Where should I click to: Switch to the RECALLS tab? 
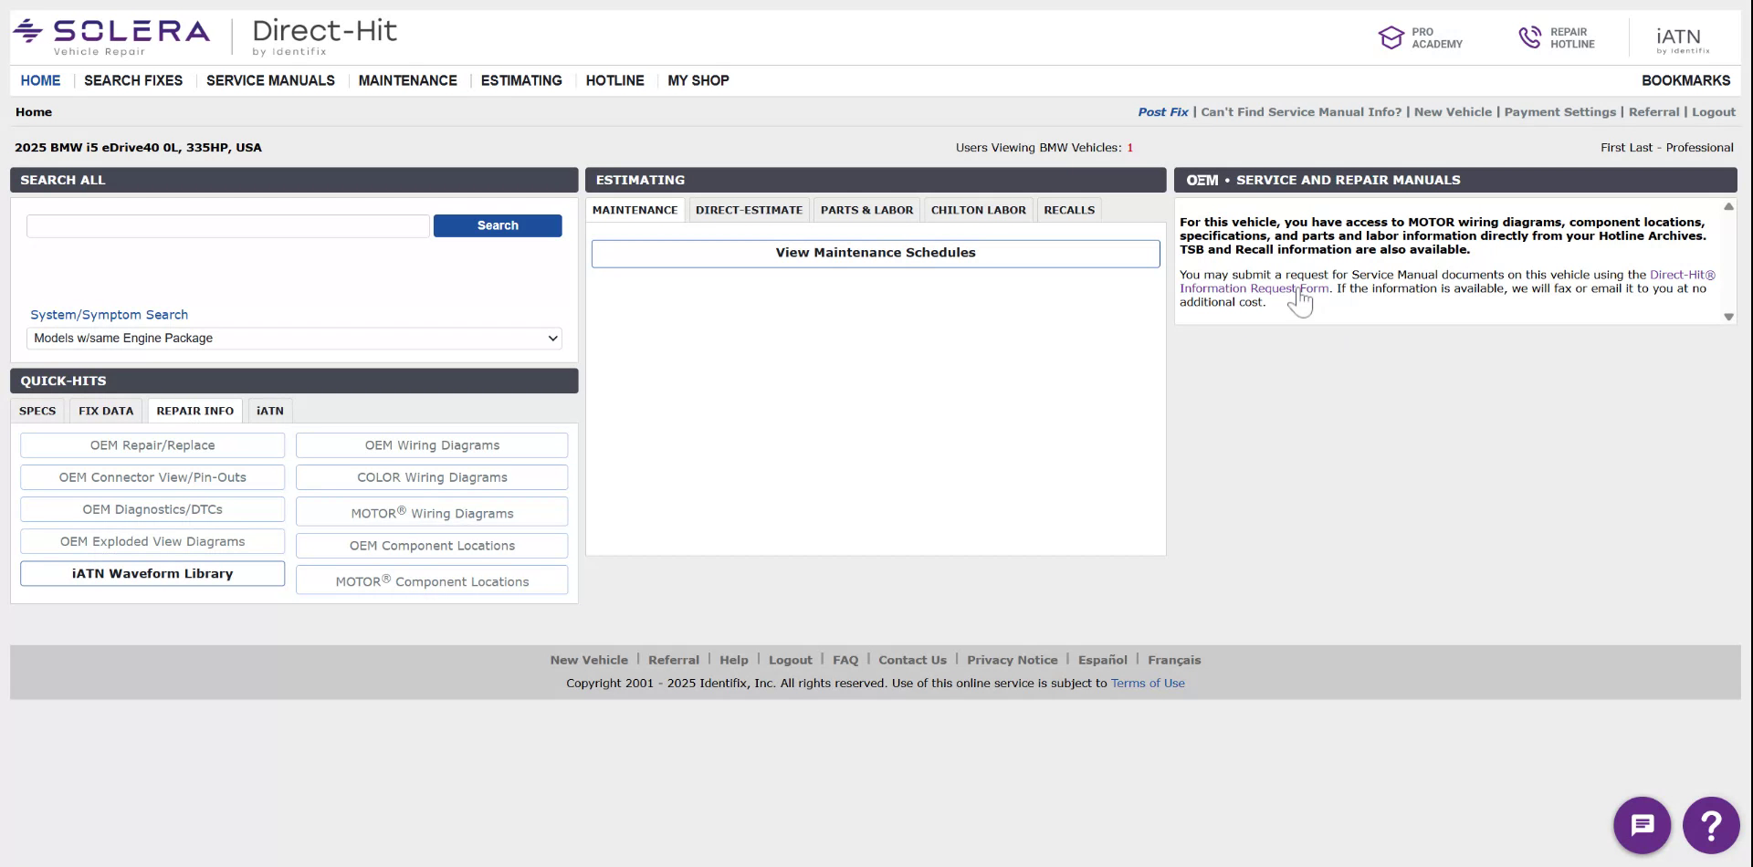(1068, 209)
